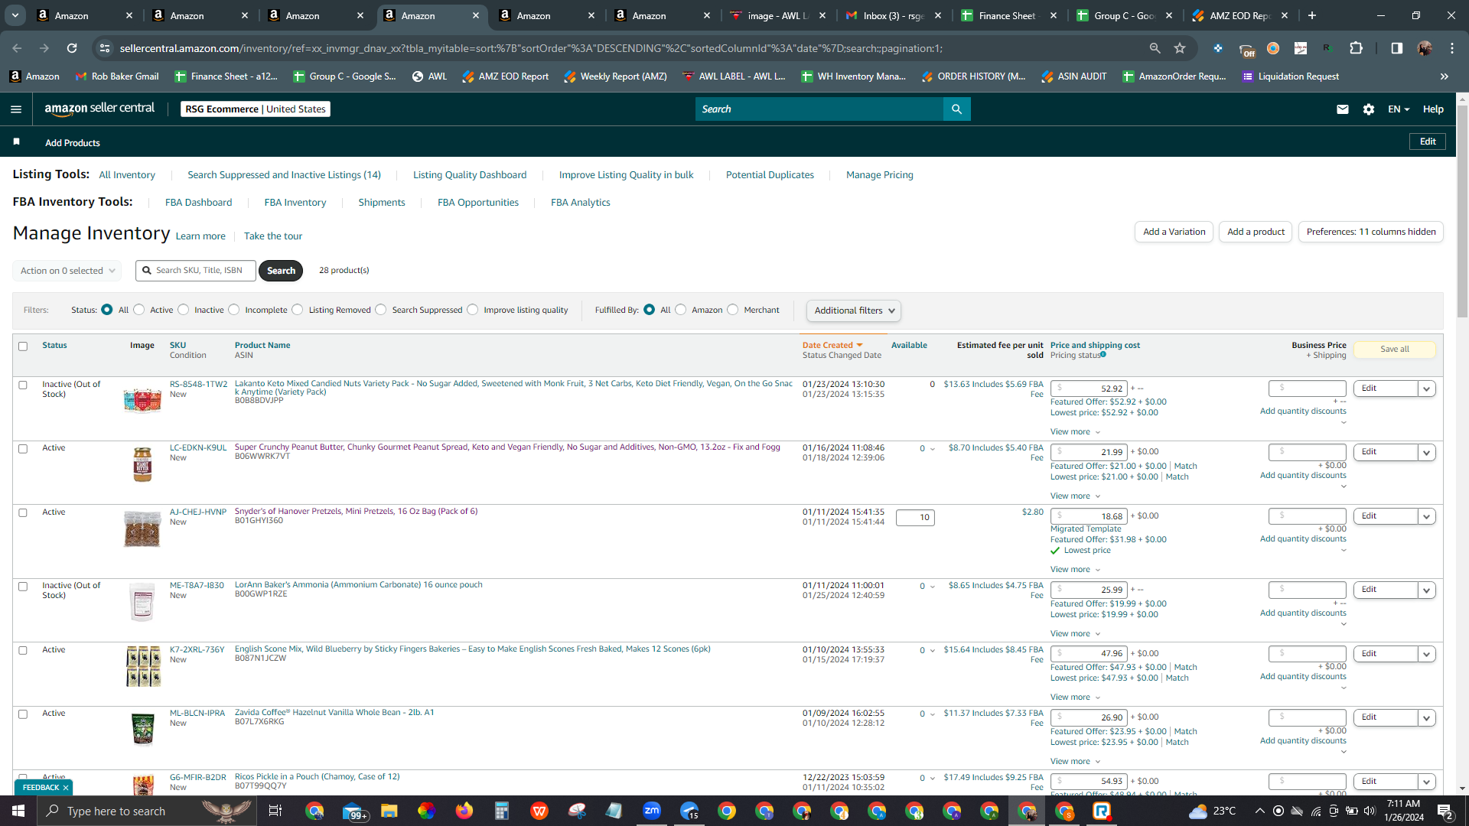Select Fulfilled By Amazon radio filter
The image size is (1469, 826).
[680, 310]
